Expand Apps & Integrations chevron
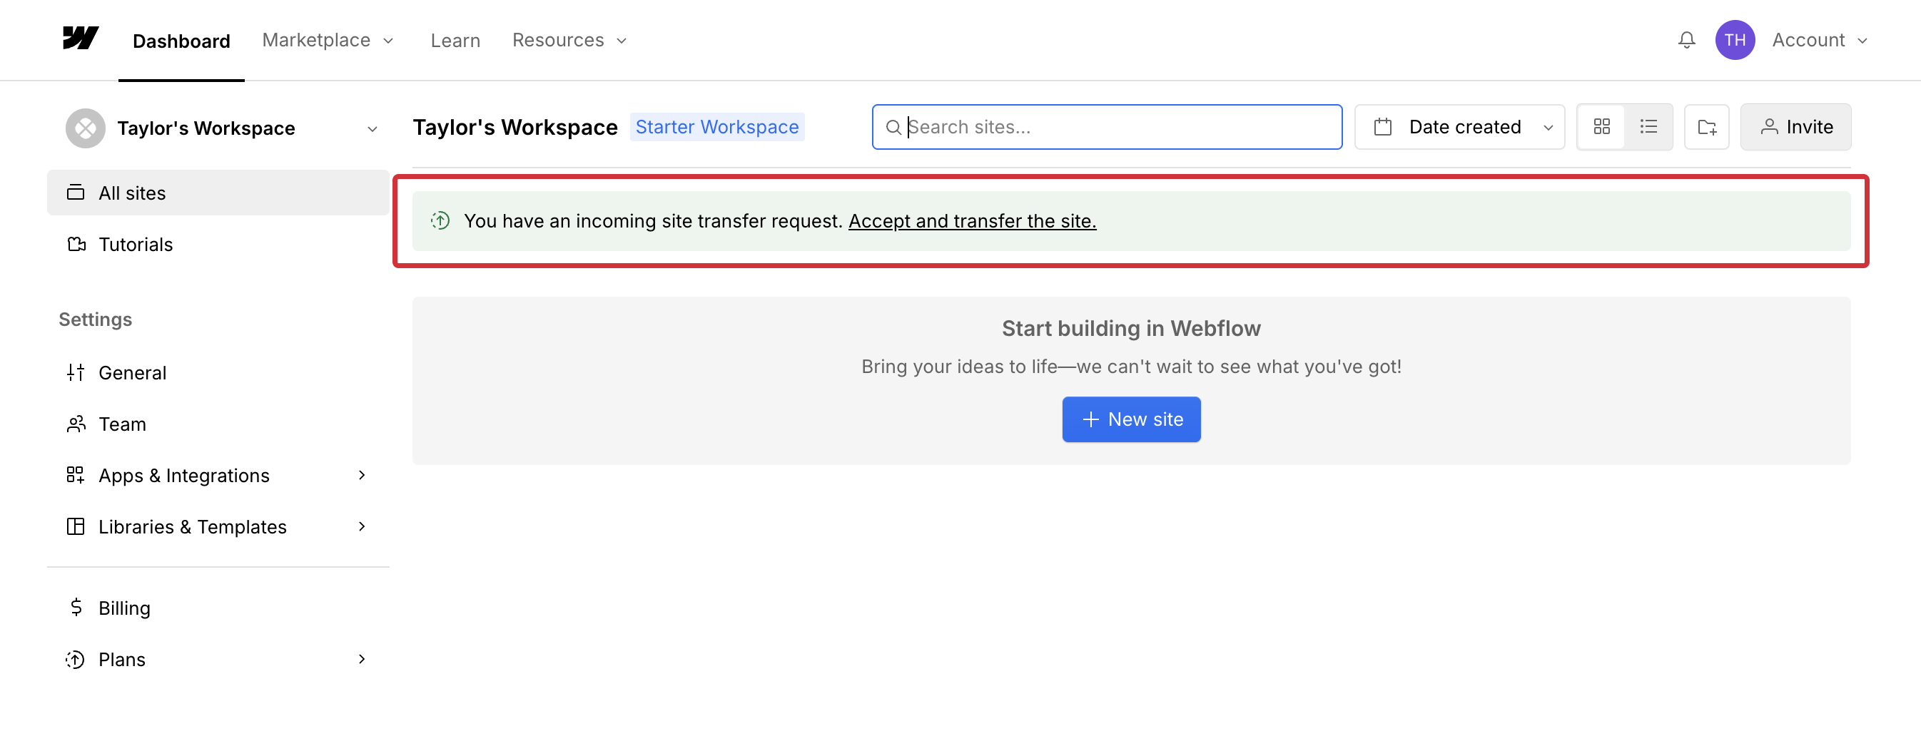 [x=362, y=475]
